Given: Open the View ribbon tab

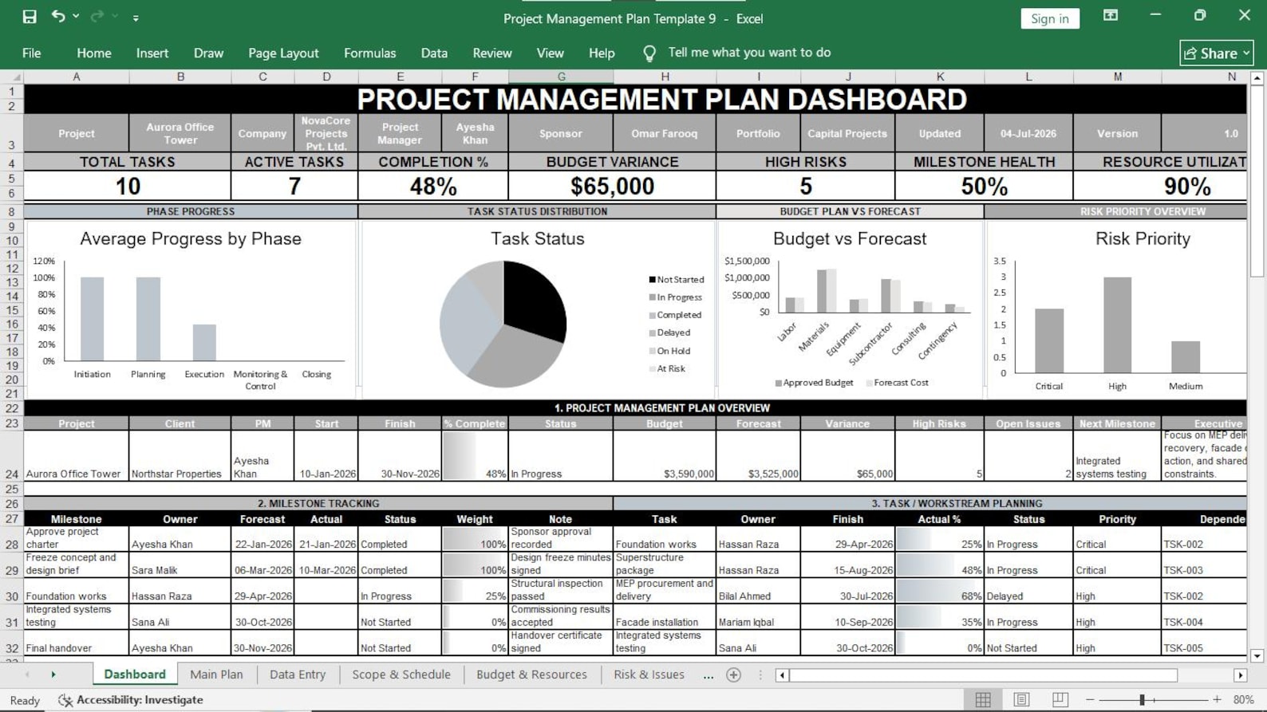Looking at the screenshot, I should coord(550,53).
